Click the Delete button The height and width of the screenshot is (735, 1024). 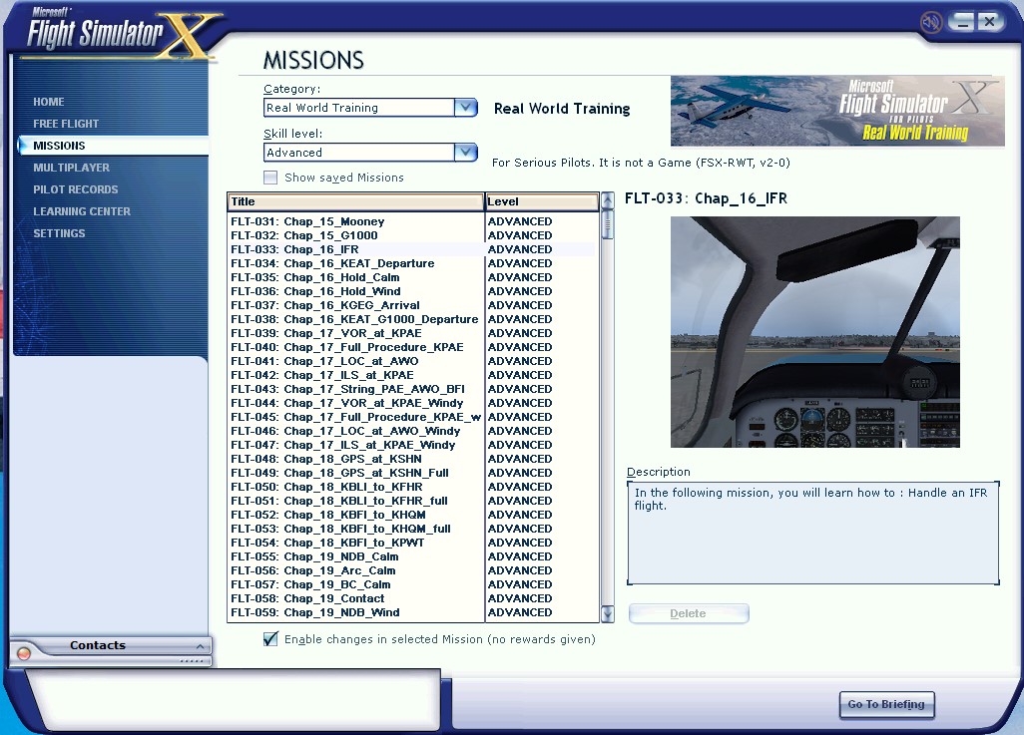[x=689, y=613]
